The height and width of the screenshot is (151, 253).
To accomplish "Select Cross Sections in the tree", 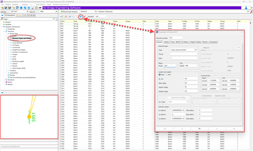I will click(x=17, y=43).
